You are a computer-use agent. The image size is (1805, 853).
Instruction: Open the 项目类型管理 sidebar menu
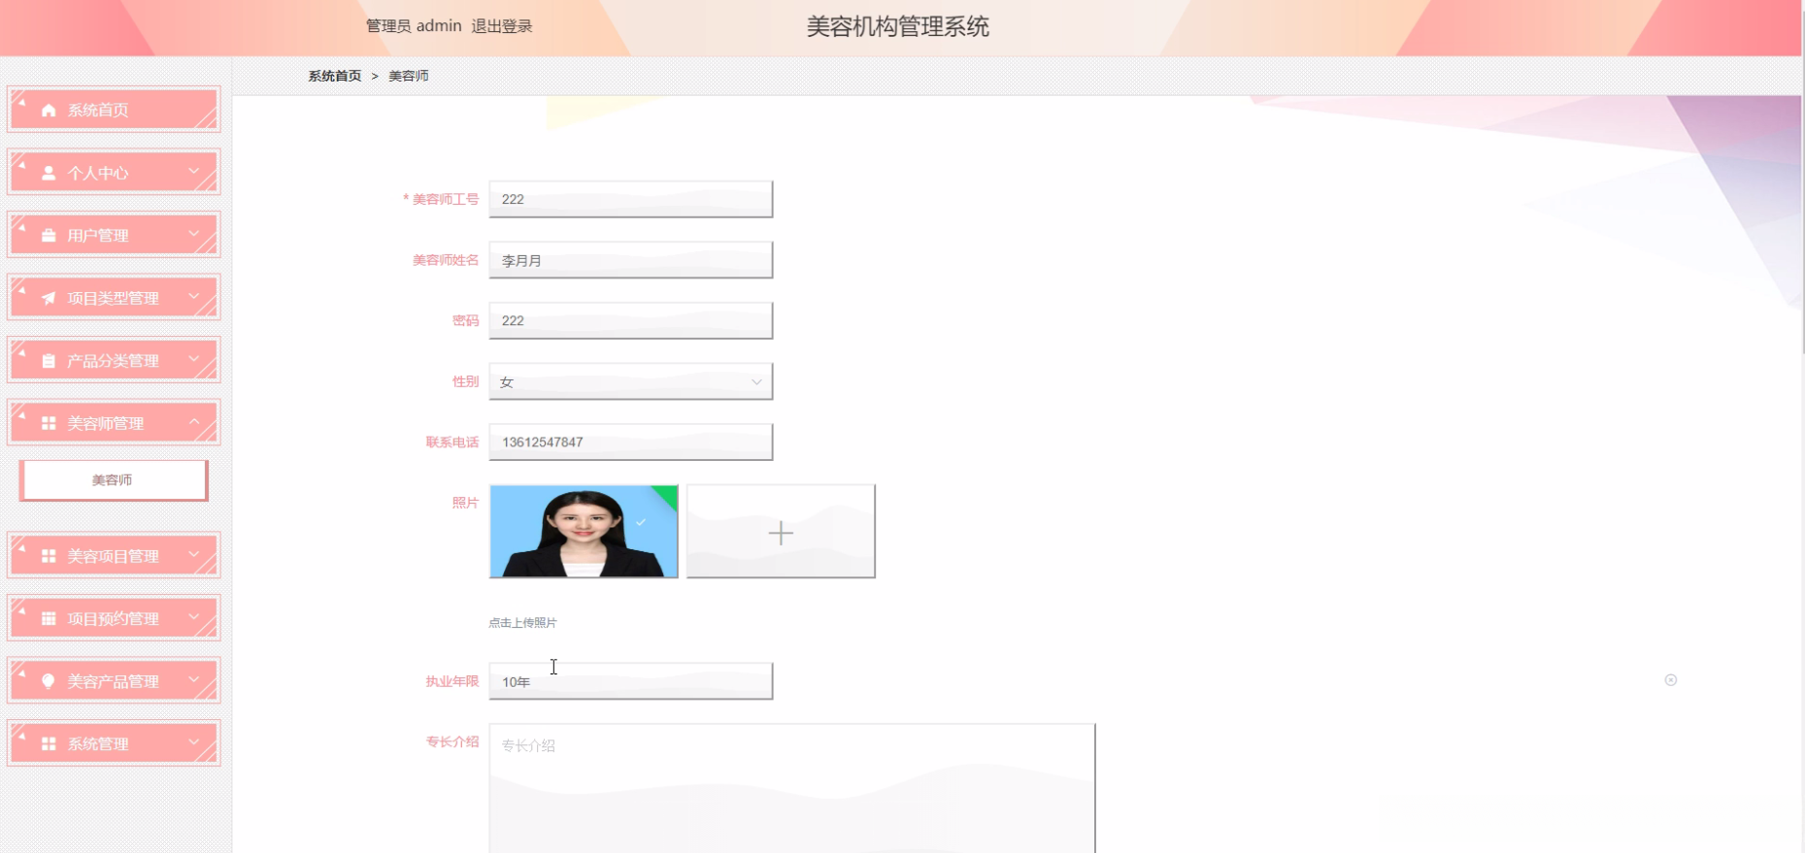114,298
